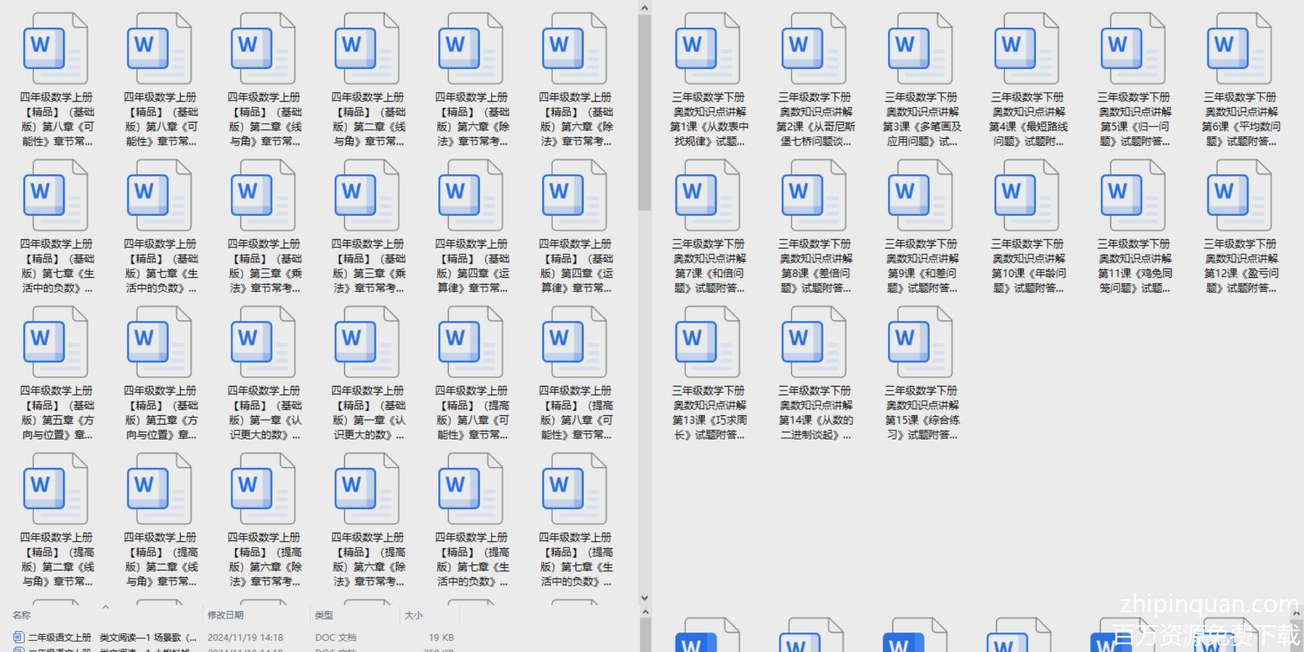
Task: Pick the 第11课《鸡兔同笼问题》 file
Action: (x=1134, y=227)
